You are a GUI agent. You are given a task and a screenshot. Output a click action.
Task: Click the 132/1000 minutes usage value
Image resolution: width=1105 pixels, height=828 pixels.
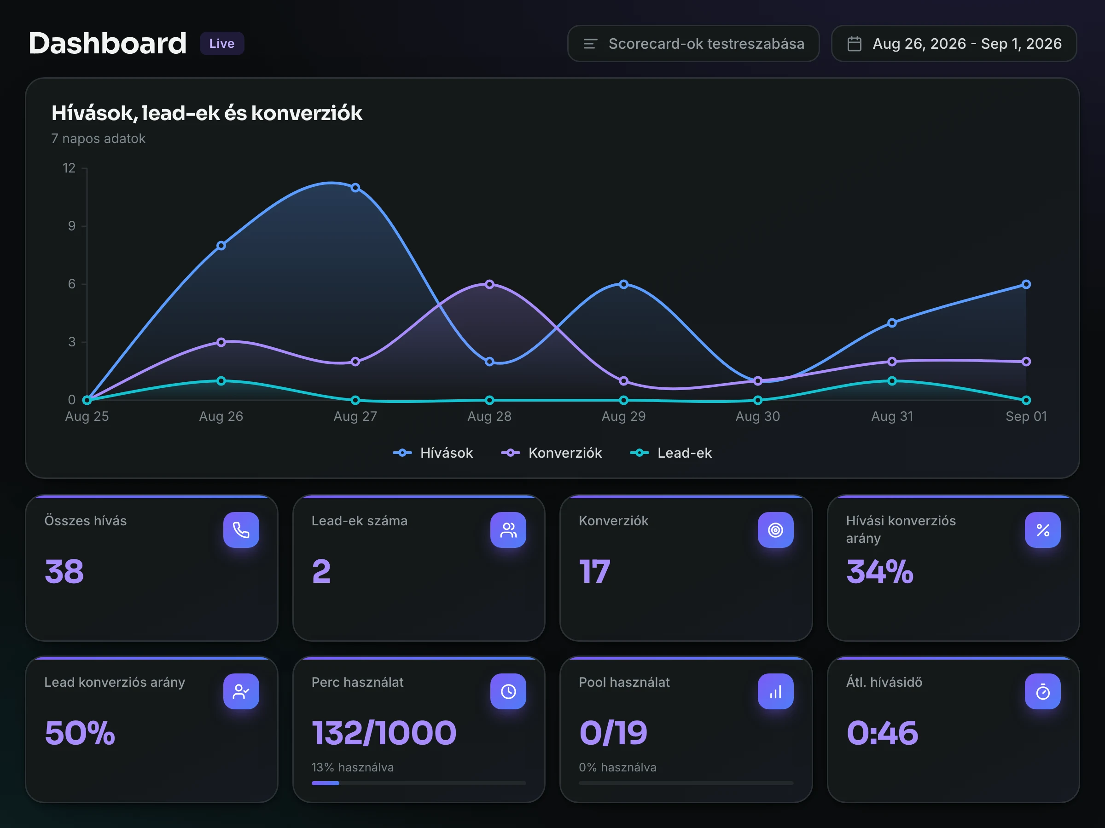(x=384, y=733)
